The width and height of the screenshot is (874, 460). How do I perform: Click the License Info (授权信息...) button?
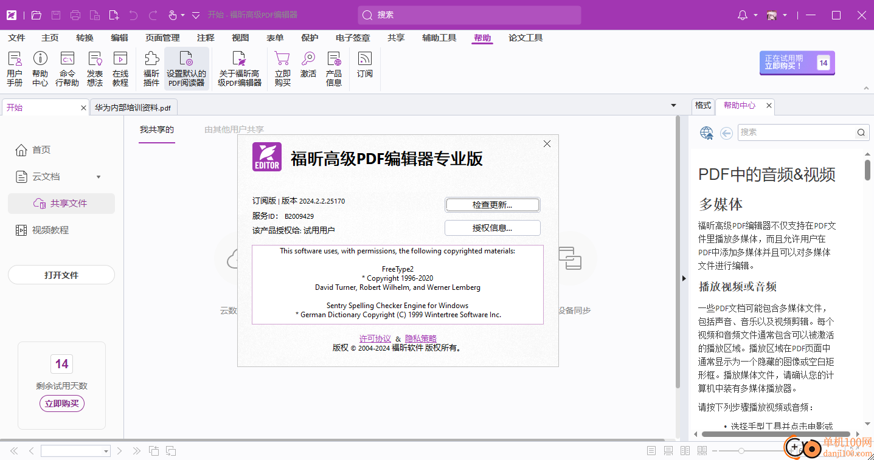click(x=493, y=228)
